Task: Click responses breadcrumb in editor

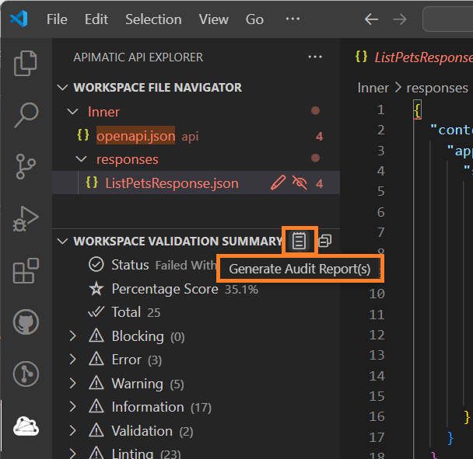Action: (437, 88)
